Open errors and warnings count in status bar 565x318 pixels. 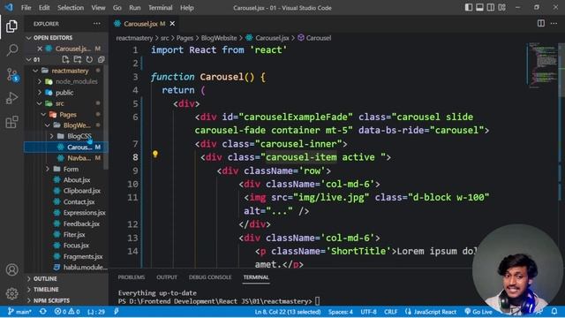tap(67, 312)
